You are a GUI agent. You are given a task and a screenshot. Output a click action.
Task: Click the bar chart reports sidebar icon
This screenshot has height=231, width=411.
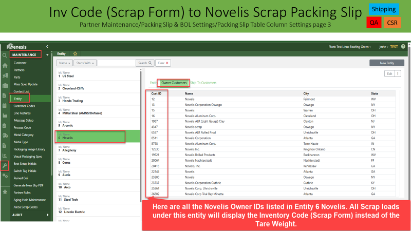click(x=5, y=156)
